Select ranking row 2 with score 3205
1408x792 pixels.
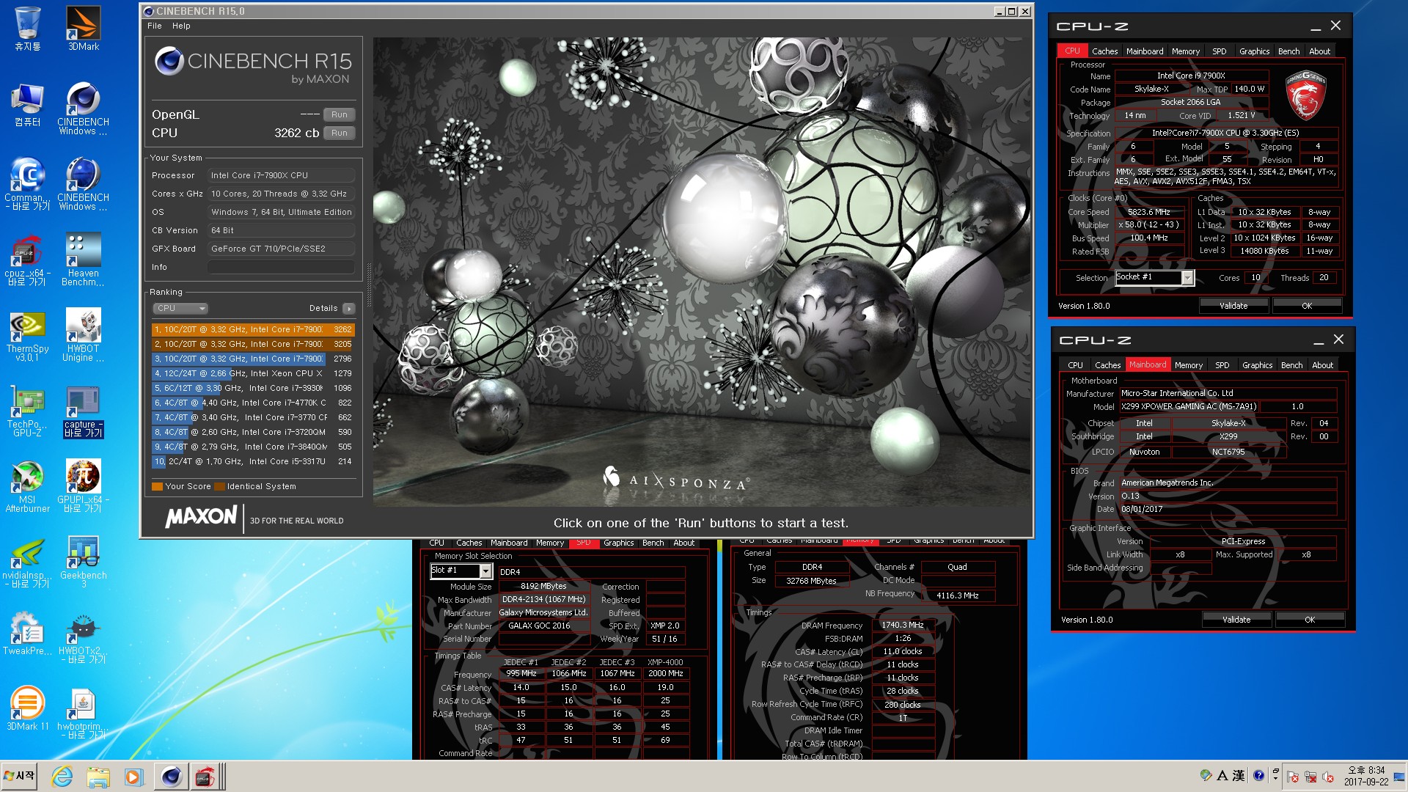click(x=253, y=344)
